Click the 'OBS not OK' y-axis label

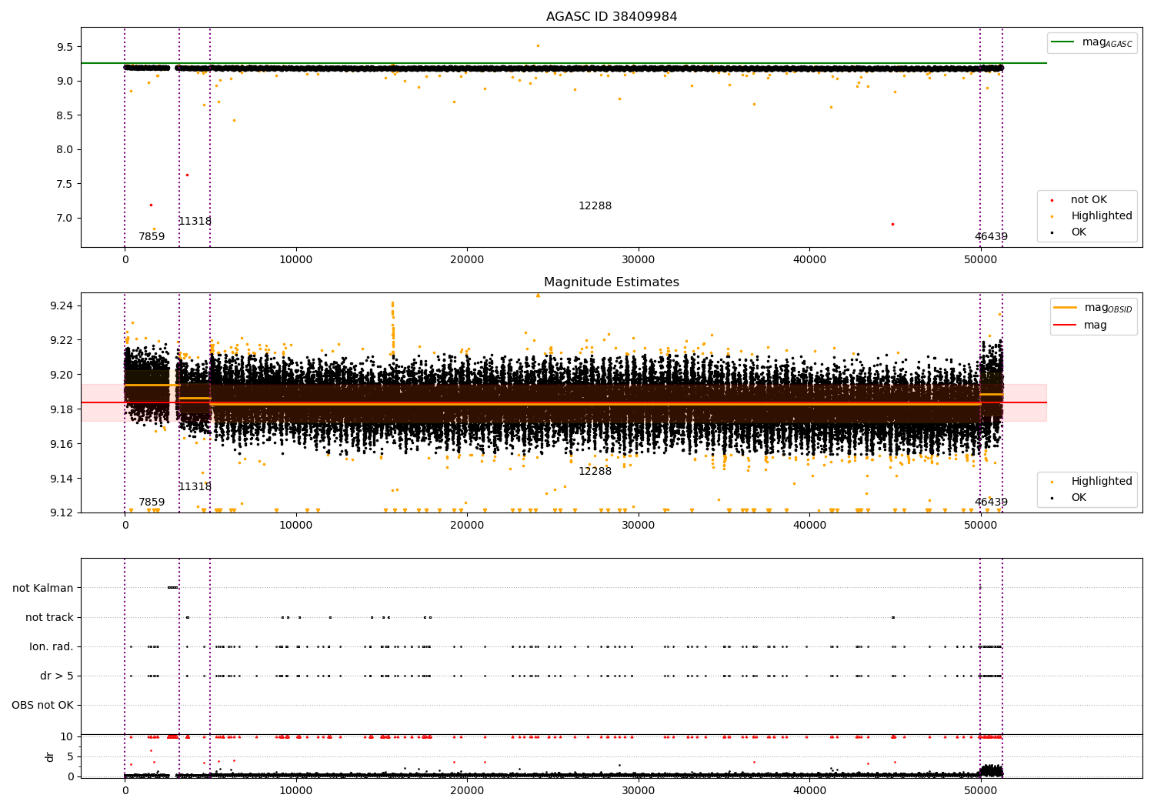pos(42,706)
